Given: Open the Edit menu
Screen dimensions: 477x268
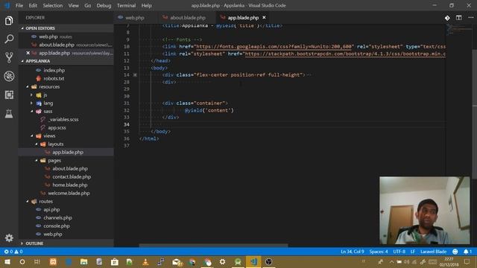Looking at the screenshot, I should pos(33,5).
